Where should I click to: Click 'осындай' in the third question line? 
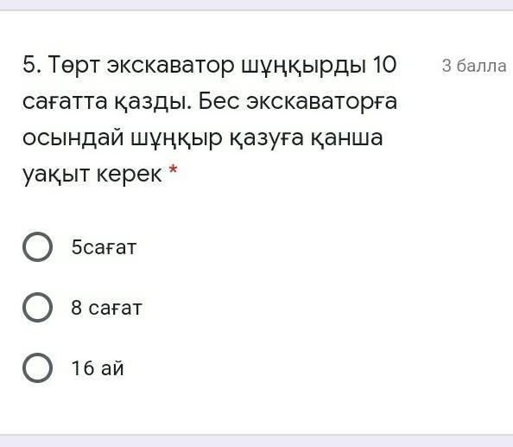pyautogui.click(x=73, y=137)
